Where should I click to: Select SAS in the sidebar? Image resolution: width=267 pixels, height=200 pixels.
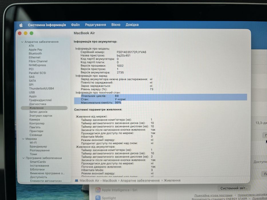32,77
